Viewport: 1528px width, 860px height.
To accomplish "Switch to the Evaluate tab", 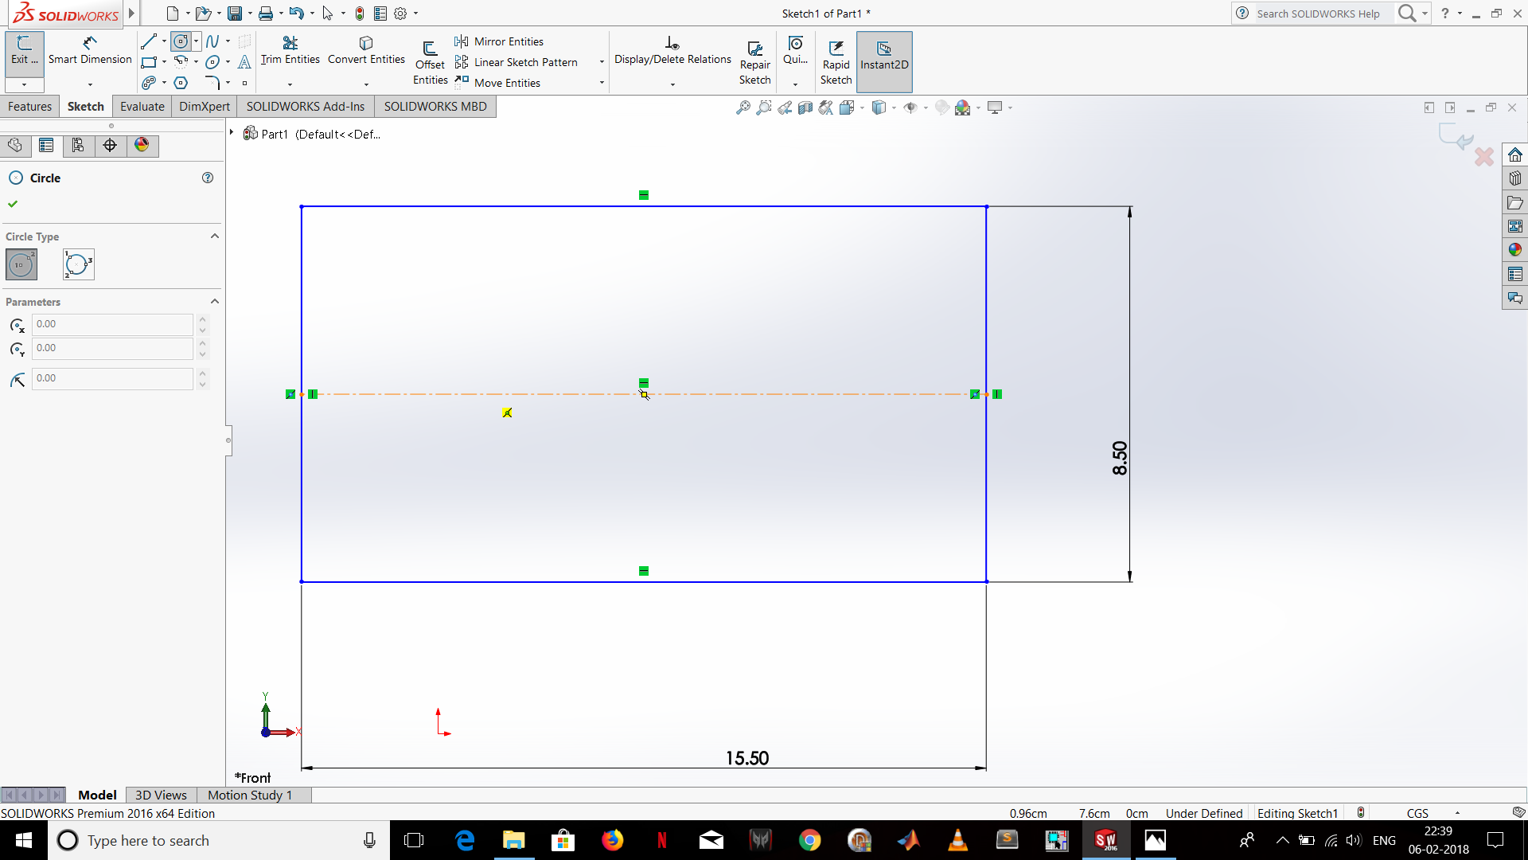I will coord(142,106).
